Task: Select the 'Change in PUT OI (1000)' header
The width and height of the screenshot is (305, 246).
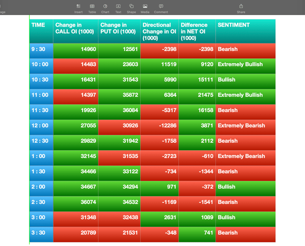Action: [x=119, y=31]
